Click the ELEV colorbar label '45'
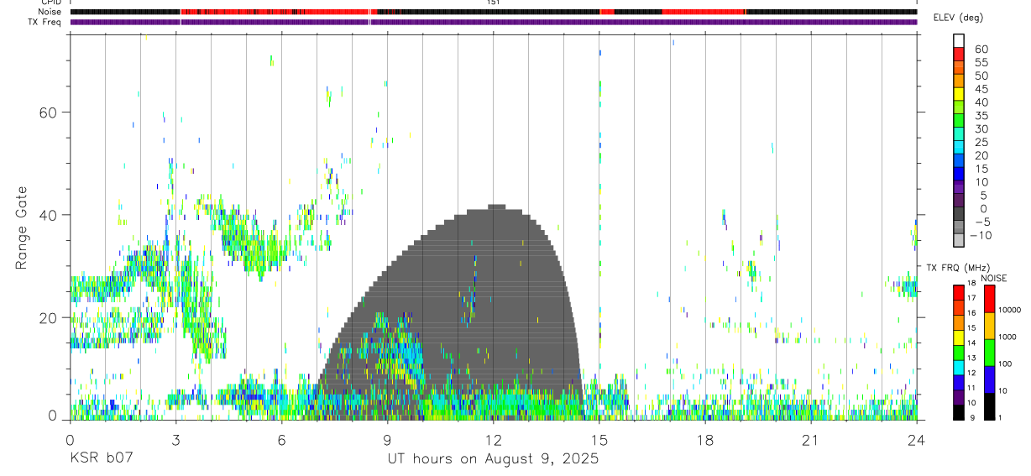The width and height of the screenshot is (1031, 476). (x=981, y=89)
